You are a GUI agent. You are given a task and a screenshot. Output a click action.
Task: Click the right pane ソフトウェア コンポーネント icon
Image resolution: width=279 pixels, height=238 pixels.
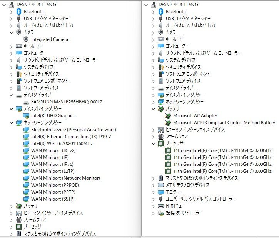[x=161, y=74]
